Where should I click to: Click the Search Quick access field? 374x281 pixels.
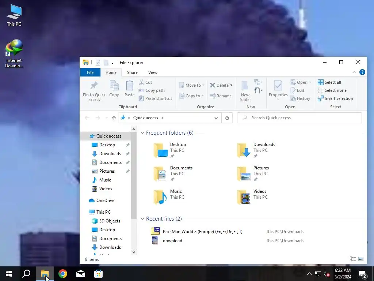pos(299,118)
